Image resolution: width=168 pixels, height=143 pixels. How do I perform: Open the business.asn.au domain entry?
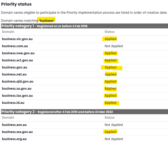pos(14,125)
